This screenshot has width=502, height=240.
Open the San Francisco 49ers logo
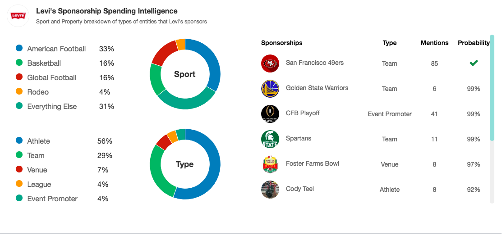(x=270, y=63)
